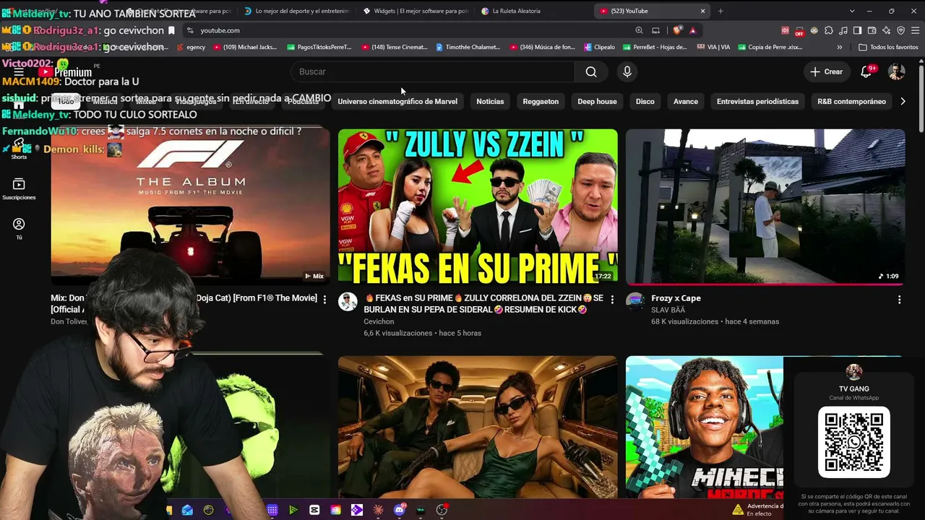
Task: Open Discord from the taskbar
Action: click(x=400, y=510)
